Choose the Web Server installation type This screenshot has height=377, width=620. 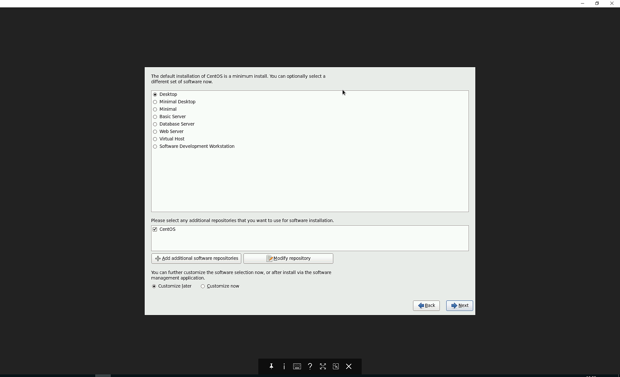point(155,132)
